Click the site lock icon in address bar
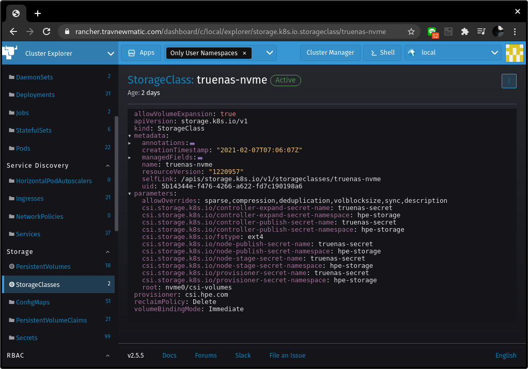 click(x=67, y=31)
